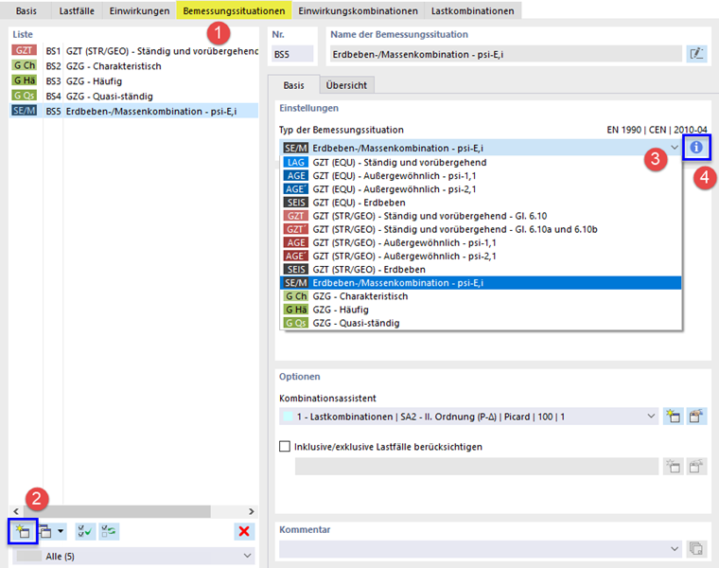Click the blue info icon next to type
This screenshot has height=568, width=719.
point(696,148)
